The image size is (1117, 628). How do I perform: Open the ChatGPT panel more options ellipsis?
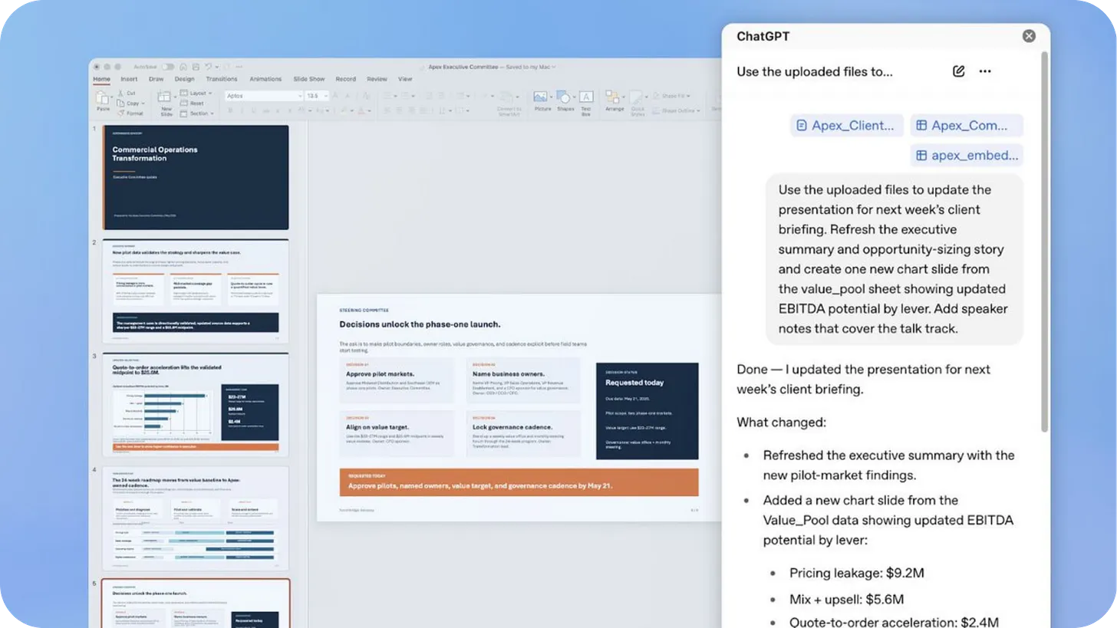pyautogui.click(x=985, y=71)
